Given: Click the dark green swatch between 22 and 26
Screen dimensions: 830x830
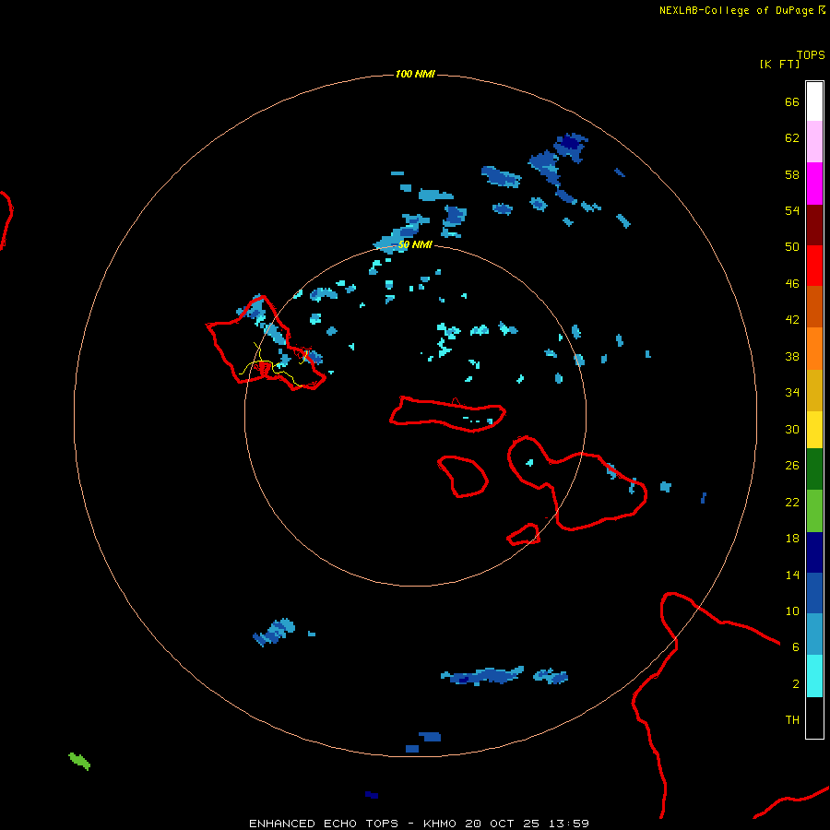Looking at the screenshot, I should pyautogui.click(x=814, y=469).
